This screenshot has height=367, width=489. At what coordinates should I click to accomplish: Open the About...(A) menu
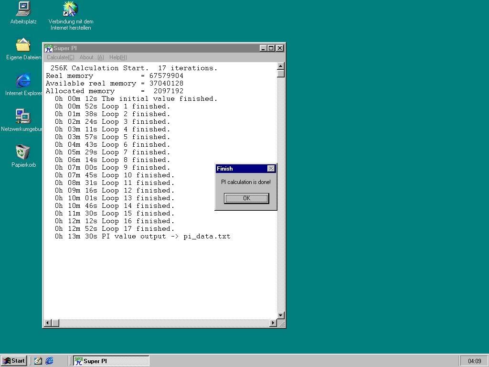[91, 57]
